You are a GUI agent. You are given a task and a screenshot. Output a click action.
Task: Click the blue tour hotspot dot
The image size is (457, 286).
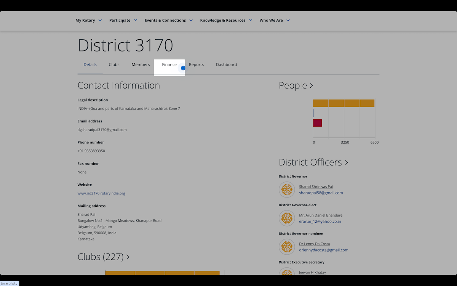(183, 68)
